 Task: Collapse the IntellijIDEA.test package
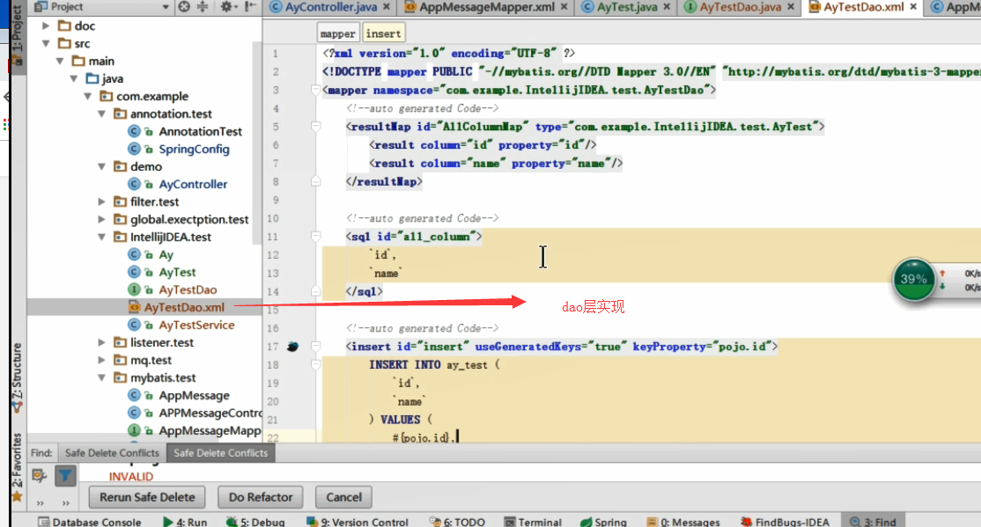point(102,237)
